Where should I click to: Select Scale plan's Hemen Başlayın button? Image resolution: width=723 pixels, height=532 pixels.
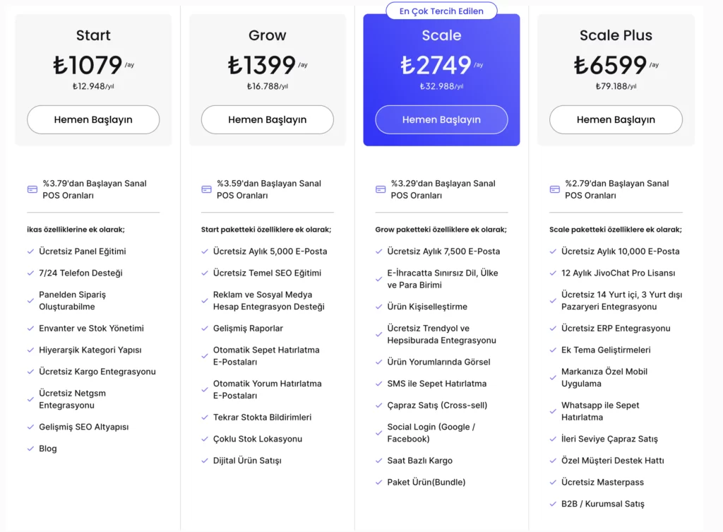point(441,119)
